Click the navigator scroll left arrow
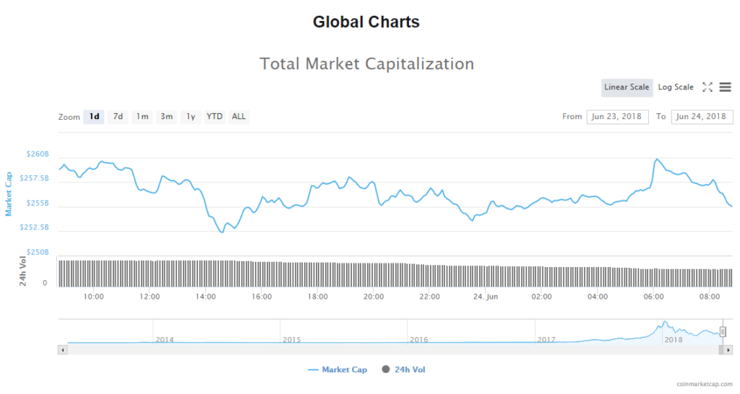 coord(63,349)
